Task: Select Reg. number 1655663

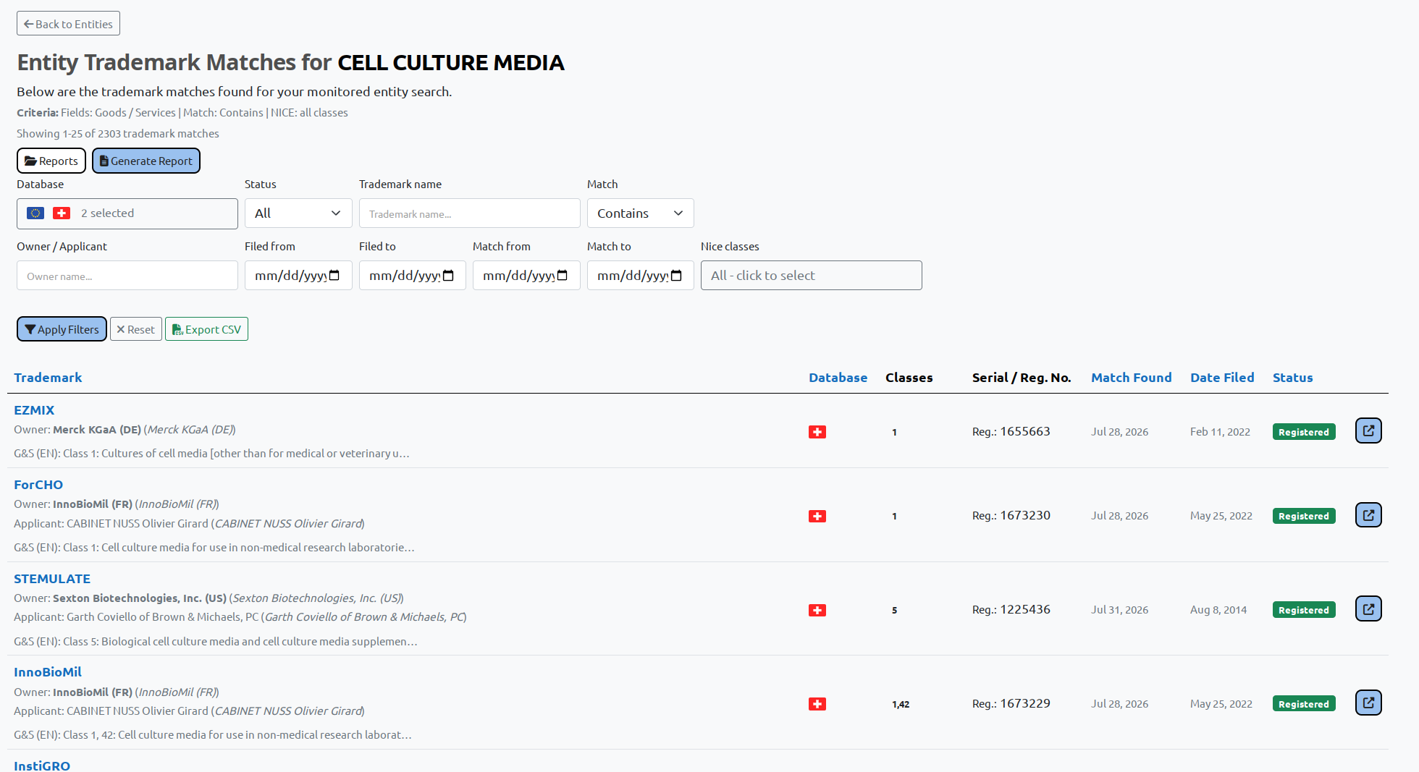Action: (1025, 431)
